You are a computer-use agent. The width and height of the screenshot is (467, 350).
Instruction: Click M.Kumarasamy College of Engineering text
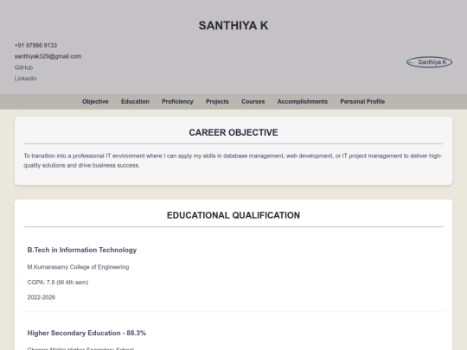[x=78, y=267]
